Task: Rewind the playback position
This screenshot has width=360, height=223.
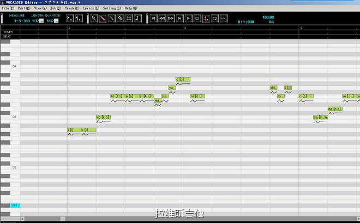Action: click(x=163, y=18)
